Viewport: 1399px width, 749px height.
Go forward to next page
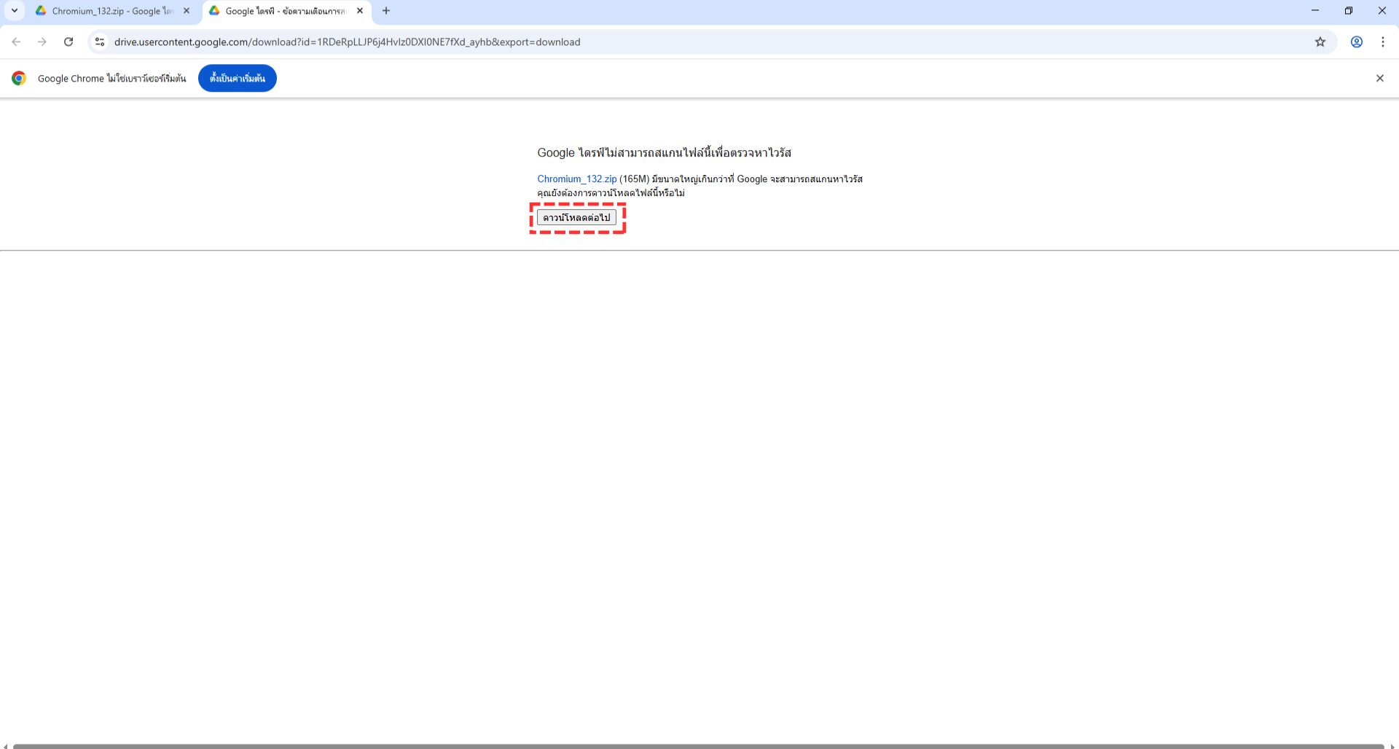(x=42, y=42)
